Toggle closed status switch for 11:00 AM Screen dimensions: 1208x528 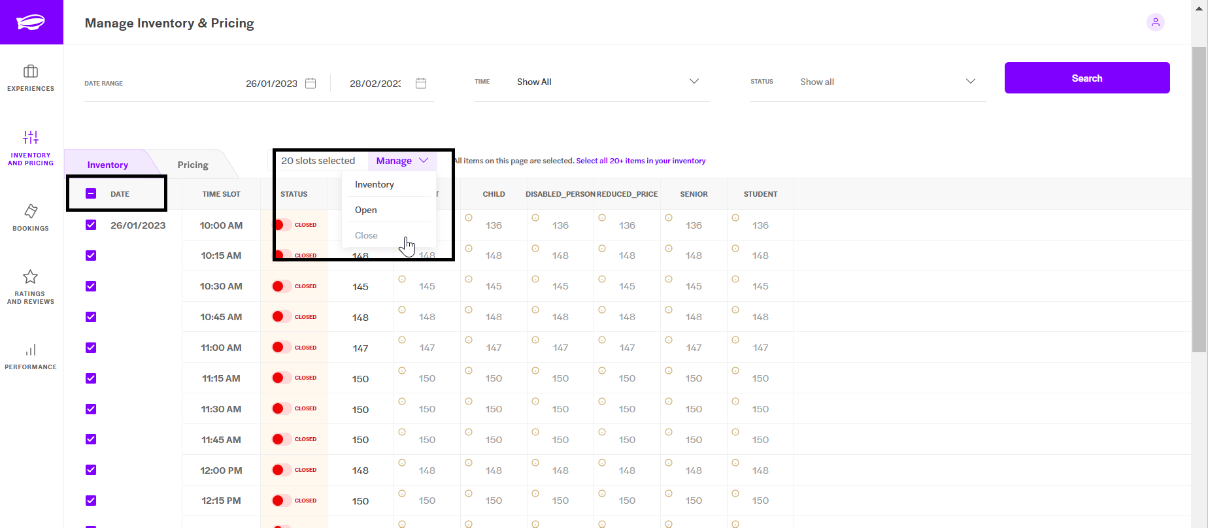[282, 348]
